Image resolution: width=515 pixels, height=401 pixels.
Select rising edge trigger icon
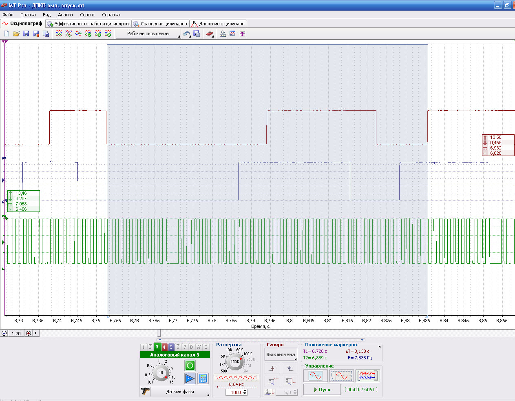[x=272, y=368]
